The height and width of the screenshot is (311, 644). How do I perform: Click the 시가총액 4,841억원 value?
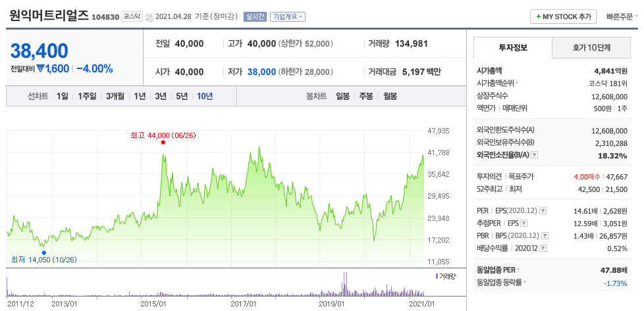coord(609,70)
